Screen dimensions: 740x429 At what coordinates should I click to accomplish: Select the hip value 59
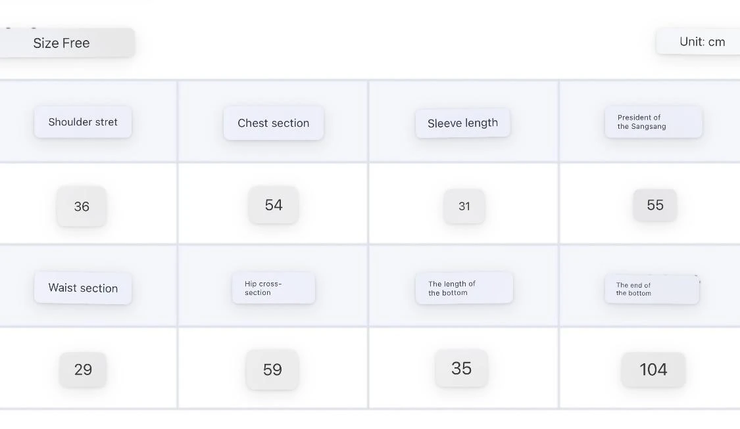tap(272, 369)
